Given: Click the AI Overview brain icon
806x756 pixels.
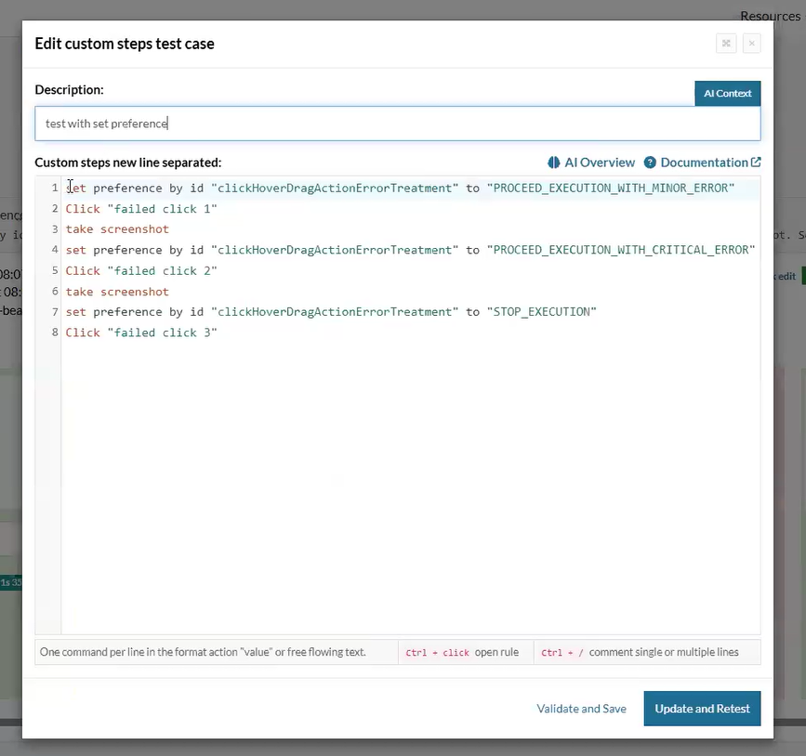Looking at the screenshot, I should pyautogui.click(x=554, y=163).
